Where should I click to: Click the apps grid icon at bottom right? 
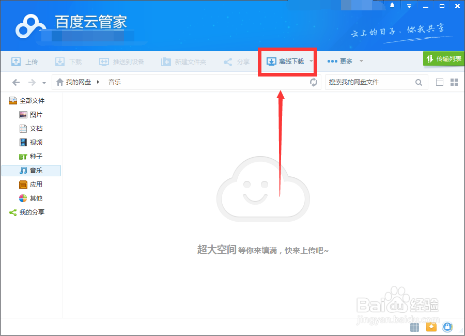point(414,327)
